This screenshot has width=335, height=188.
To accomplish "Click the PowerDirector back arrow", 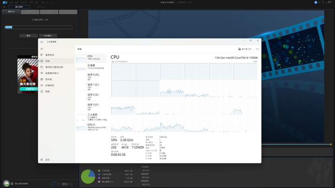I will (5, 7).
